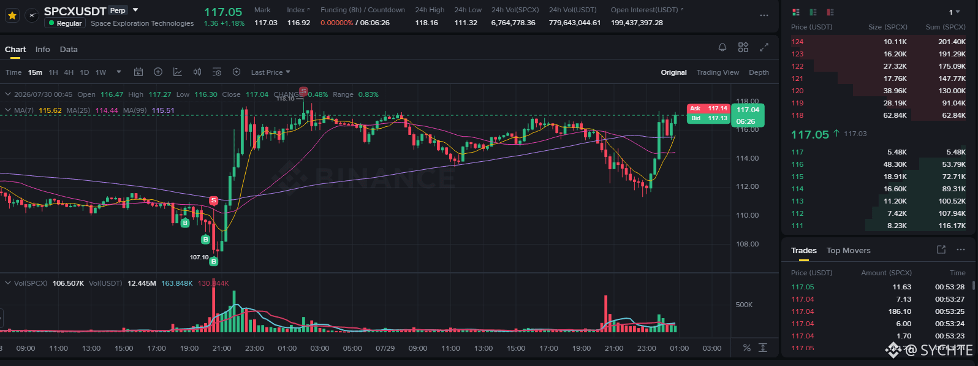978x366 pixels.
Task: Toggle auto-fit price scale icon
Action: (763, 348)
